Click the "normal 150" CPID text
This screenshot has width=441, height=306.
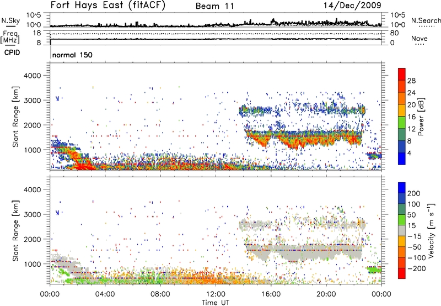72,55
